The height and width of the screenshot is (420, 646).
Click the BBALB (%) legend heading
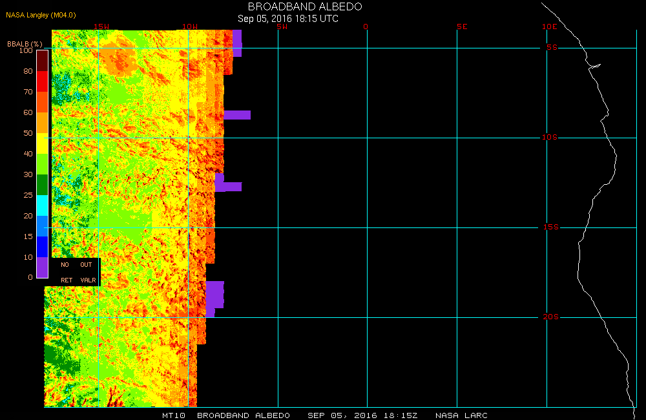[x=25, y=44]
